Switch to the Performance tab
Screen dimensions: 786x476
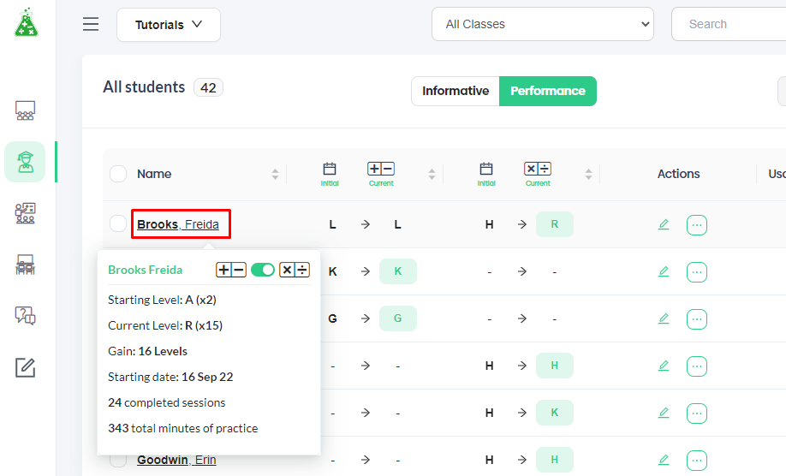(548, 92)
